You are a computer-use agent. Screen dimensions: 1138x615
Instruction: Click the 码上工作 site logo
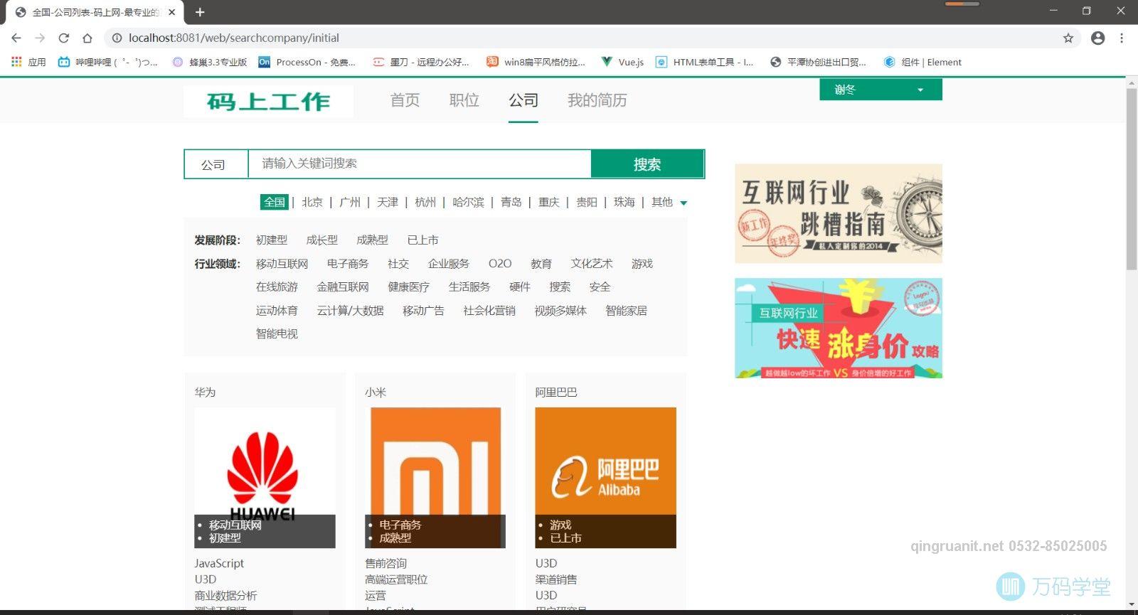(268, 101)
